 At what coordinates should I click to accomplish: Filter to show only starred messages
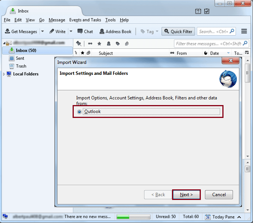click(x=99, y=43)
